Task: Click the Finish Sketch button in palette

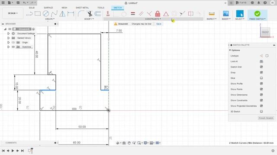Action: [x=266, y=118]
